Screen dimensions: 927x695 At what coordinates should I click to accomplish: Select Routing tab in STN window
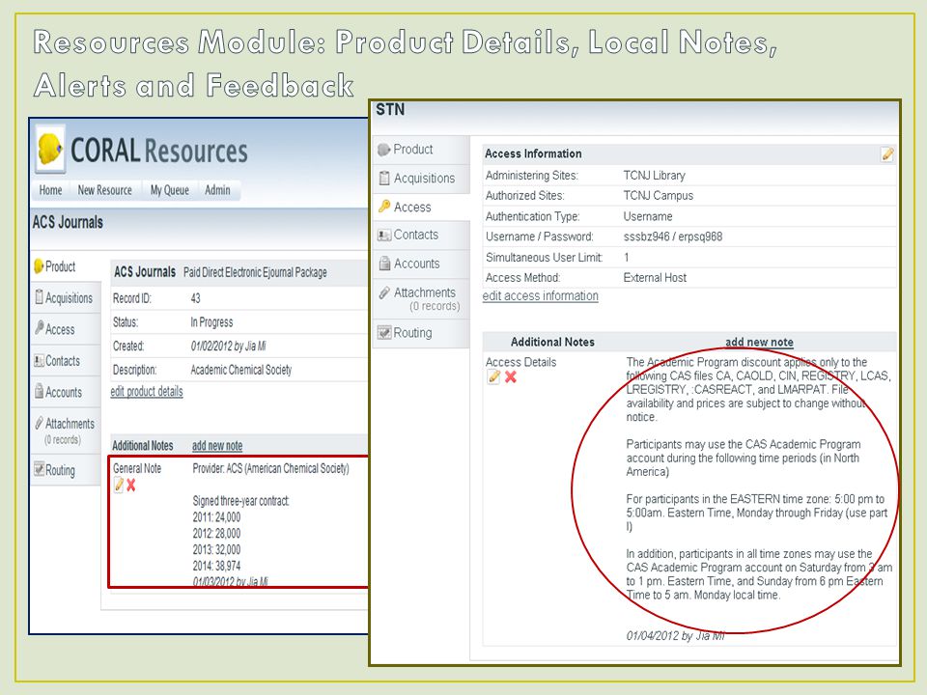click(422, 333)
